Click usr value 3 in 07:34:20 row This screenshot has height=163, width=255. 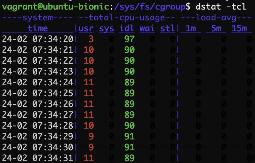[91, 39]
